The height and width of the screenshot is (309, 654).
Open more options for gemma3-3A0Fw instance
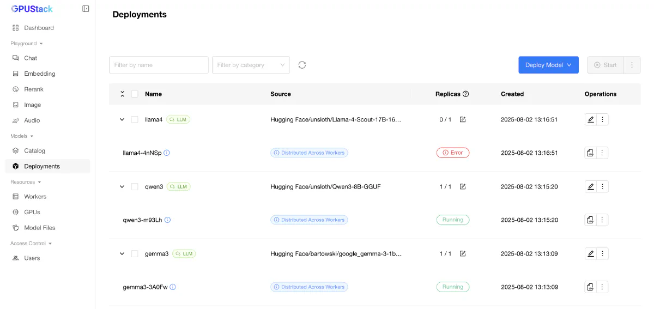click(x=602, y=287)
